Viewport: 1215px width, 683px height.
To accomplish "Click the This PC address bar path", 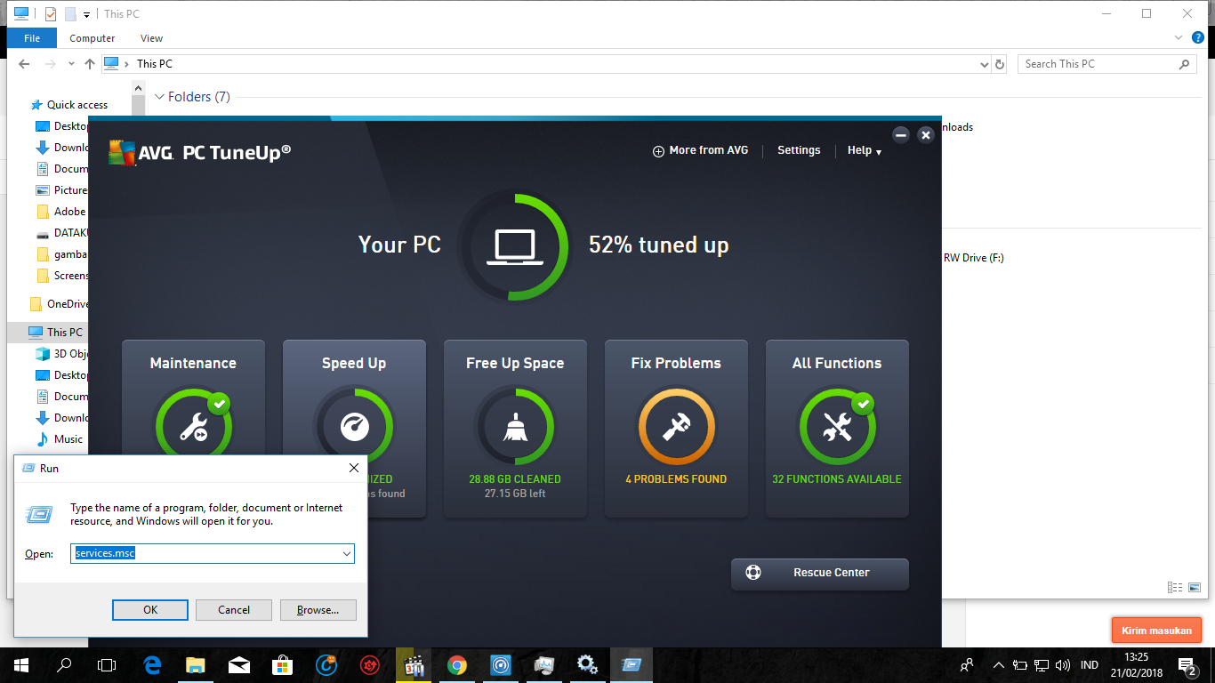I will [154, 64].
